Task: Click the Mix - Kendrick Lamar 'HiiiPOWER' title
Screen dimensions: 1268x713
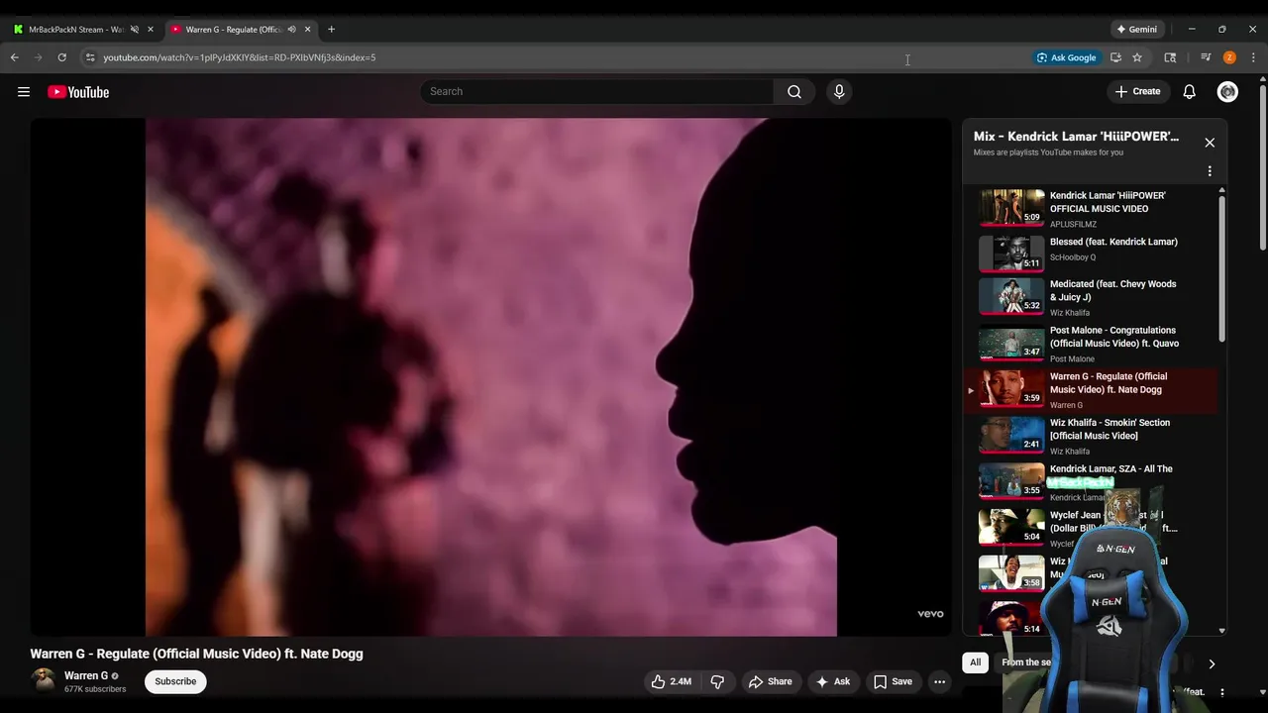Action: click(1076, 137)
